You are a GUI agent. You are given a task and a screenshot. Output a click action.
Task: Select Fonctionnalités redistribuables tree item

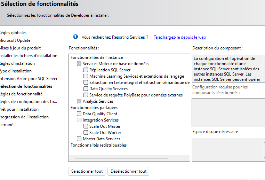click(98, 145)
